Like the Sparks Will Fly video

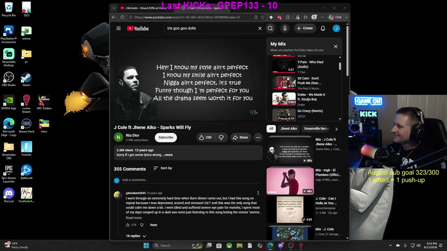[x=205, y=137]
